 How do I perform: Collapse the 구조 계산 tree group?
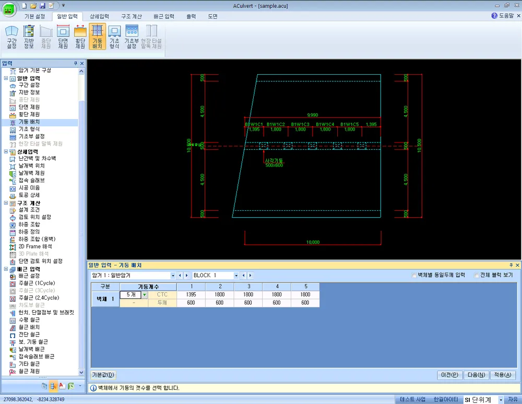click(x=6, y=203)
